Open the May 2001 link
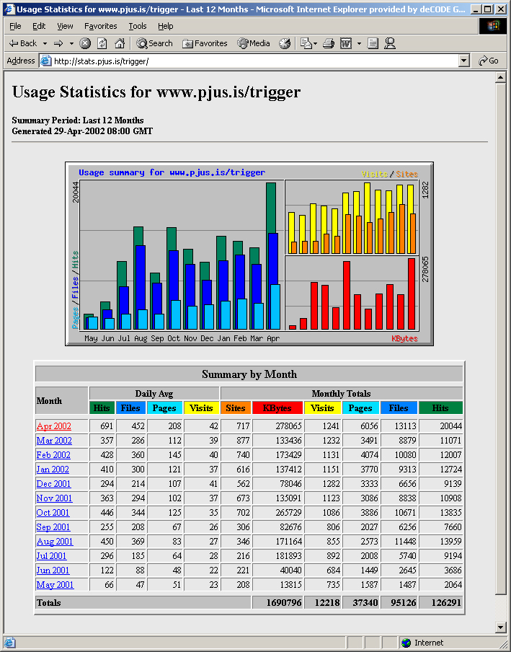 [x=55, y=585]
